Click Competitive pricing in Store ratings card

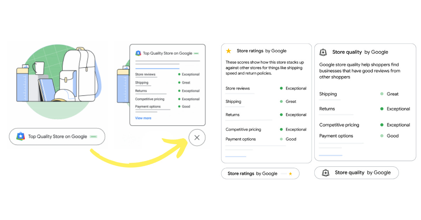coord(243,129)
